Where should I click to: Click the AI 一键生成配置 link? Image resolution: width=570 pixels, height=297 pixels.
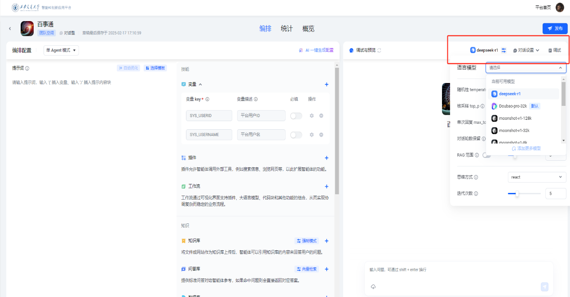[x=316, y=50]
